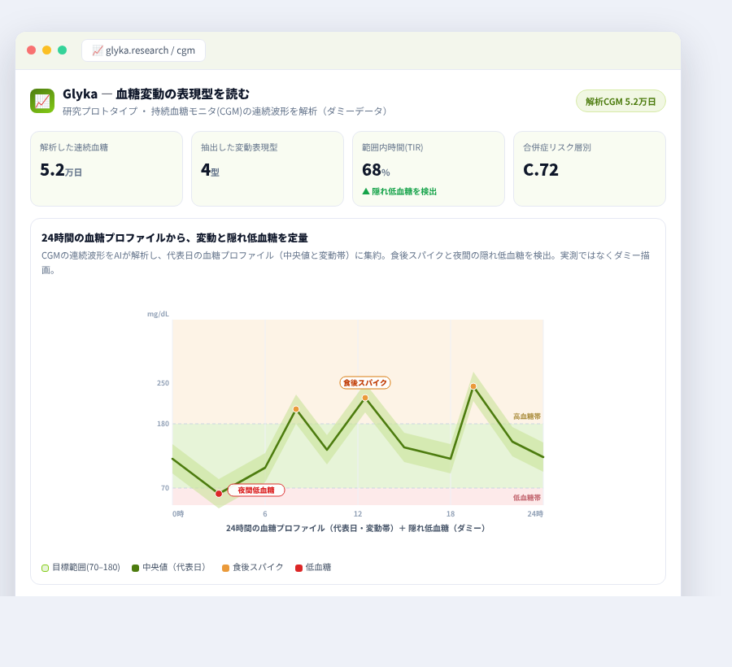Click the 5.2万日 value
732x667 pixels.
pyautogui.click(x=61, y=170)
